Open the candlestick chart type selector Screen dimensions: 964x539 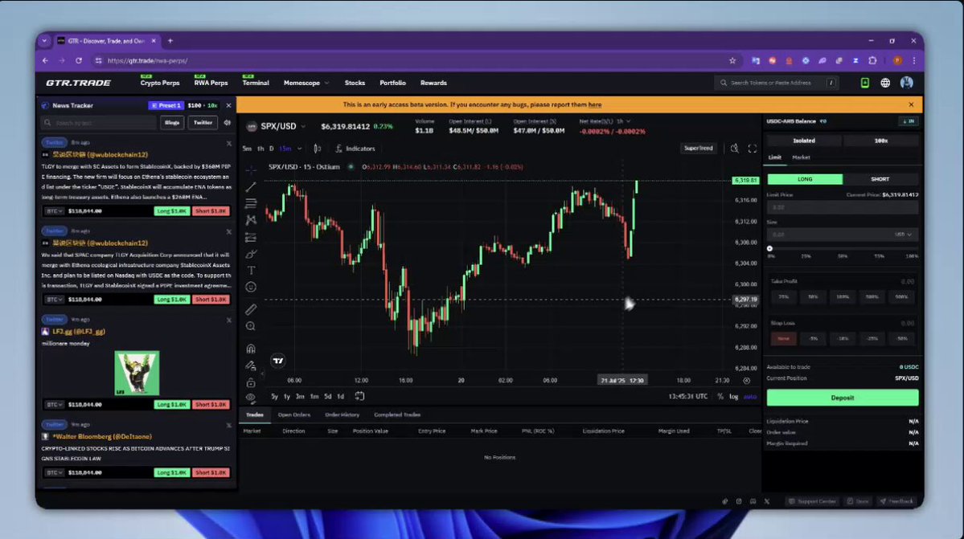(318, 149)
